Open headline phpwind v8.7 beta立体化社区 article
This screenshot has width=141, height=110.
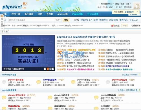coord(86,37)
